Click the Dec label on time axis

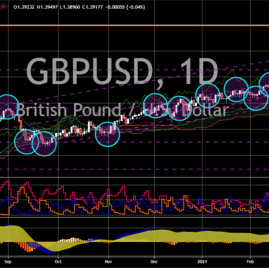[154, 261]
